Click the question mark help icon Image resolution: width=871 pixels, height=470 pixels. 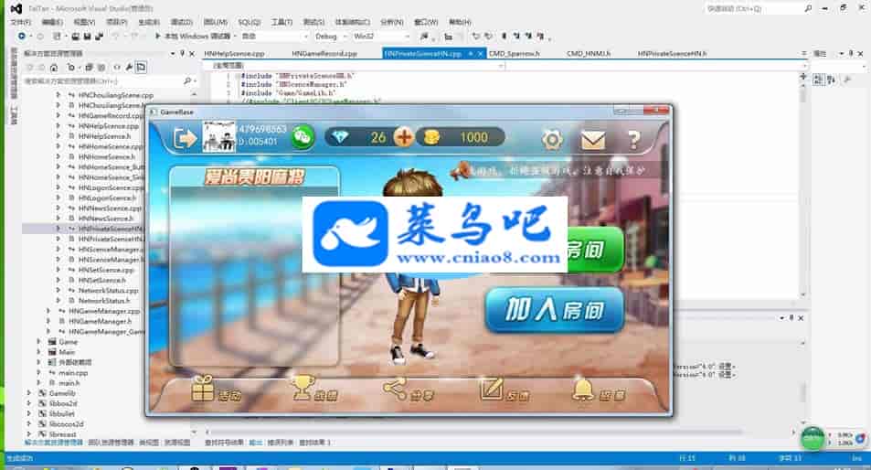point(633,139)
